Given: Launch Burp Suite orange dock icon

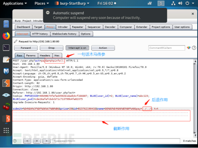Looking at the screenshot, I should point(6,83).
